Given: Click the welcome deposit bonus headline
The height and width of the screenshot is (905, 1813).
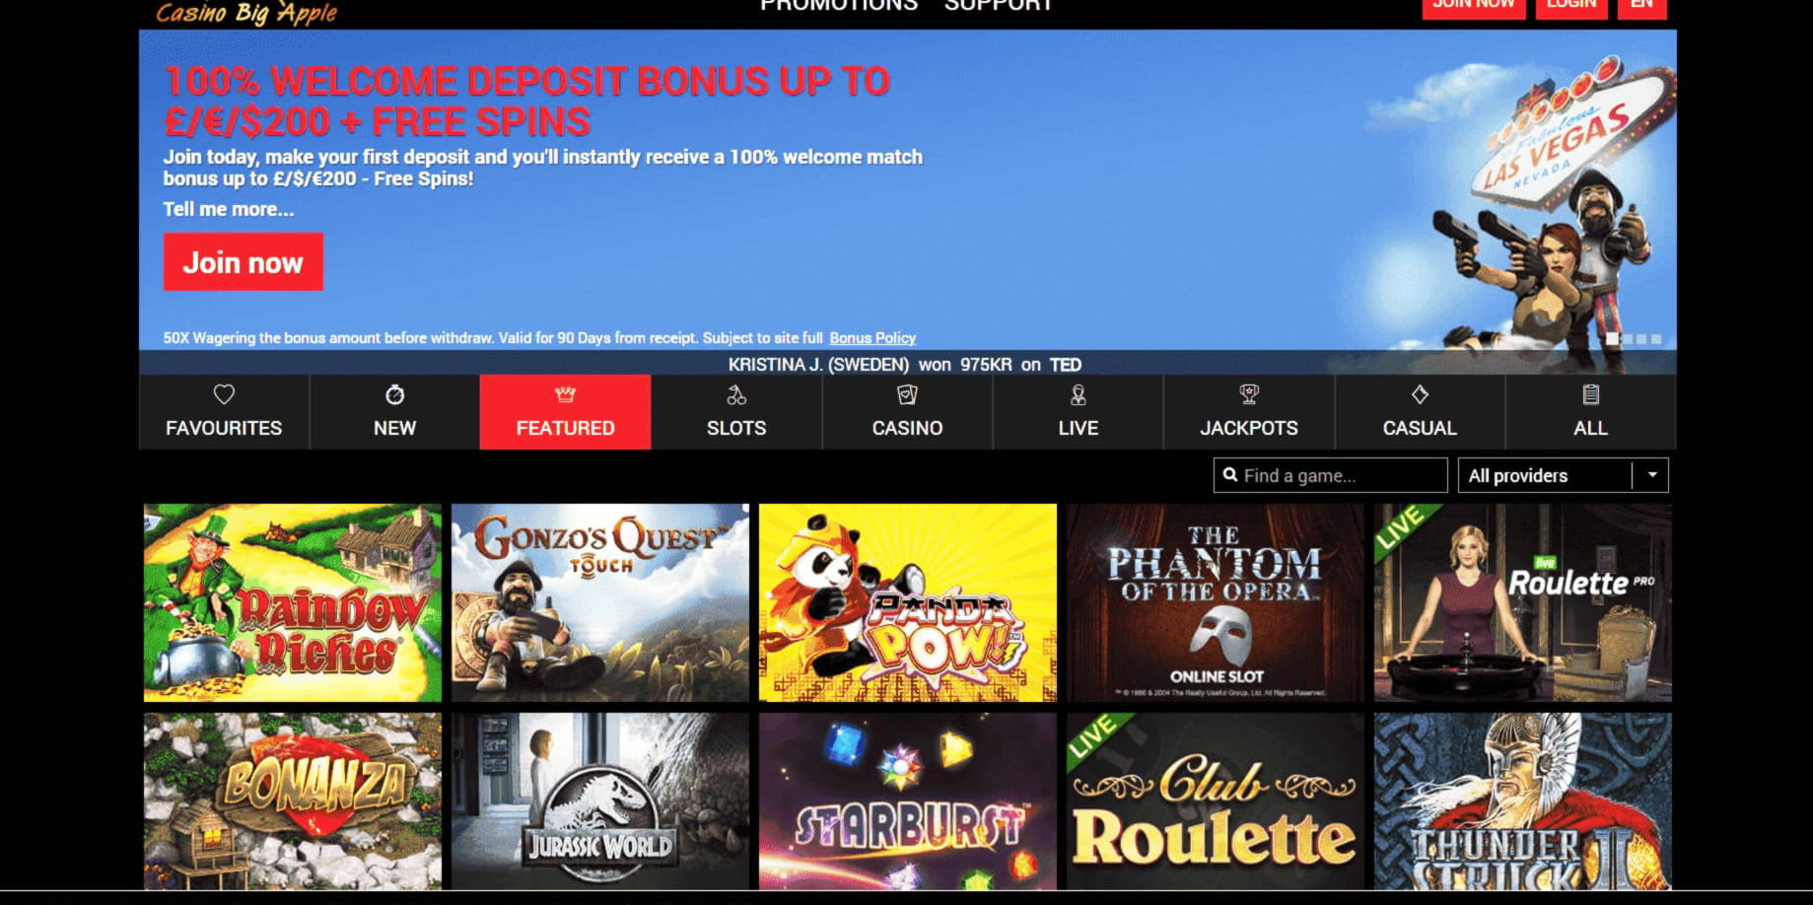Looking at the screenshot, I should (526, 101).
